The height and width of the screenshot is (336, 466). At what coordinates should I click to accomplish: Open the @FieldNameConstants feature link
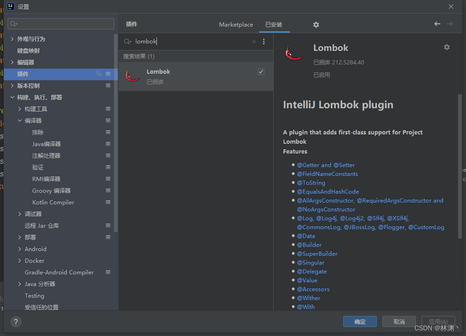pos(327,174)
